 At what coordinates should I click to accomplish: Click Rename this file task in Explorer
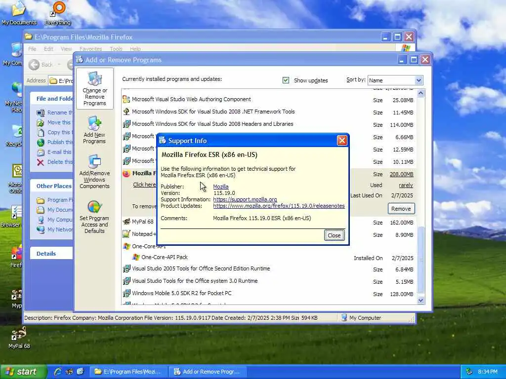(x=55, y=113)
